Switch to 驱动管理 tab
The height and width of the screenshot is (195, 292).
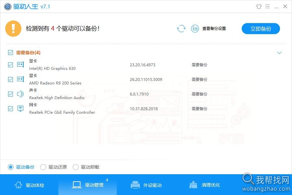point(88,185)
